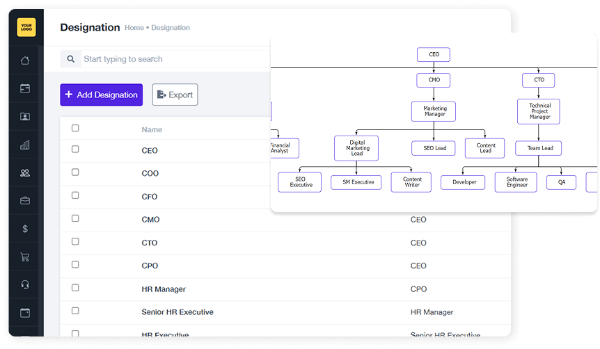Viewport: 600px width, 349px height.
Task: Go to Home breadcrumb link
Action: coord(134,28)
